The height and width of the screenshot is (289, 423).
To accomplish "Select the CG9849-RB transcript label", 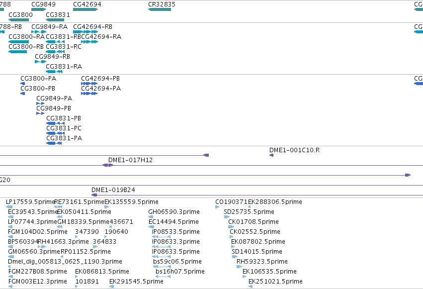I will point(52,57).
